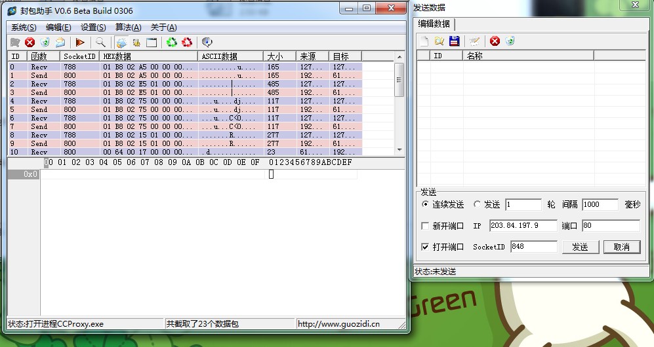Screen dimensions: 654x347
Task: Sort by the 目标 column header
Action: pyautogui.click(x=345, y=56)
